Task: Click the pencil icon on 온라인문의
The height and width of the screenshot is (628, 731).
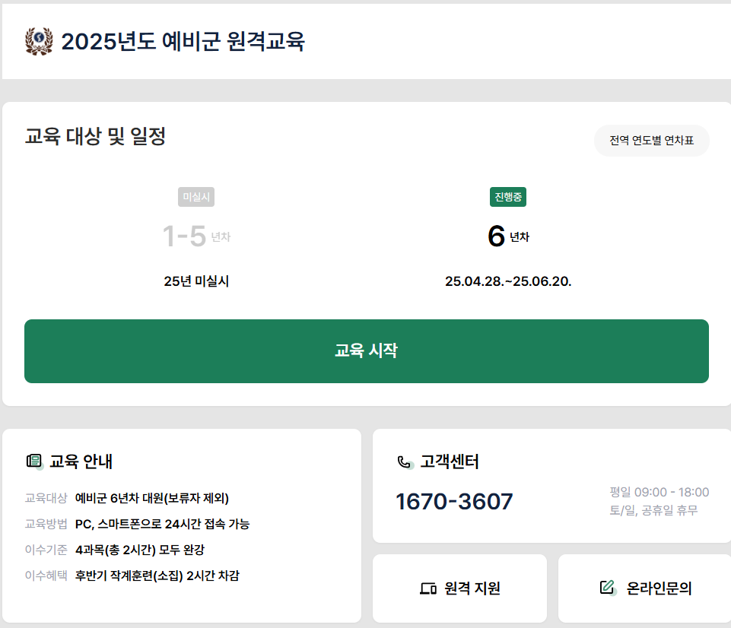Action: pos(606,586)
